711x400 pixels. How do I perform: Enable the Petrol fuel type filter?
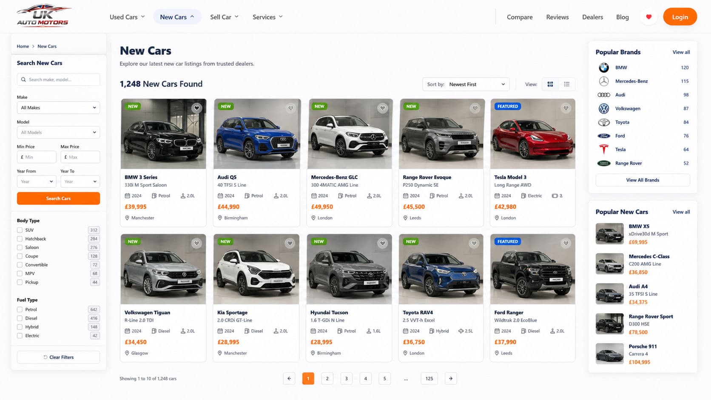[x=20, y=309]
